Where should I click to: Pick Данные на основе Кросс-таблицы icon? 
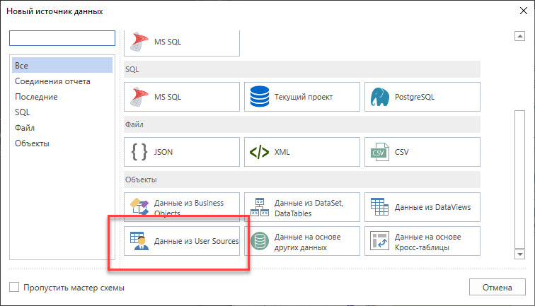[379, 241]
